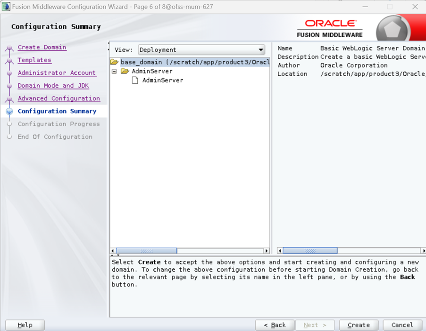
Task: Select the AdminServer document icon
Action: 135,81
